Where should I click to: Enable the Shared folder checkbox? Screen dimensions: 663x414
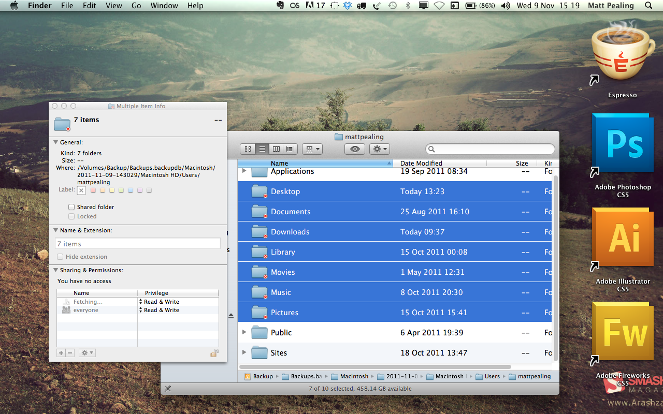pos(72,207)
